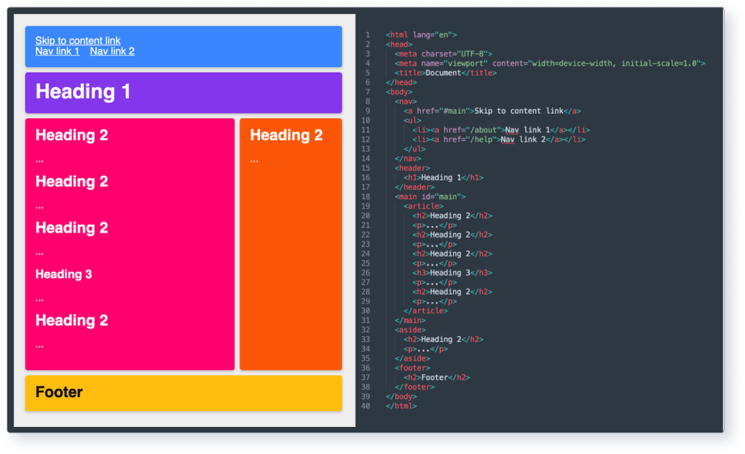Click an ellipsis paragraph inside the pink card
The width and height of the screenshot is (745, 454).
39,159
